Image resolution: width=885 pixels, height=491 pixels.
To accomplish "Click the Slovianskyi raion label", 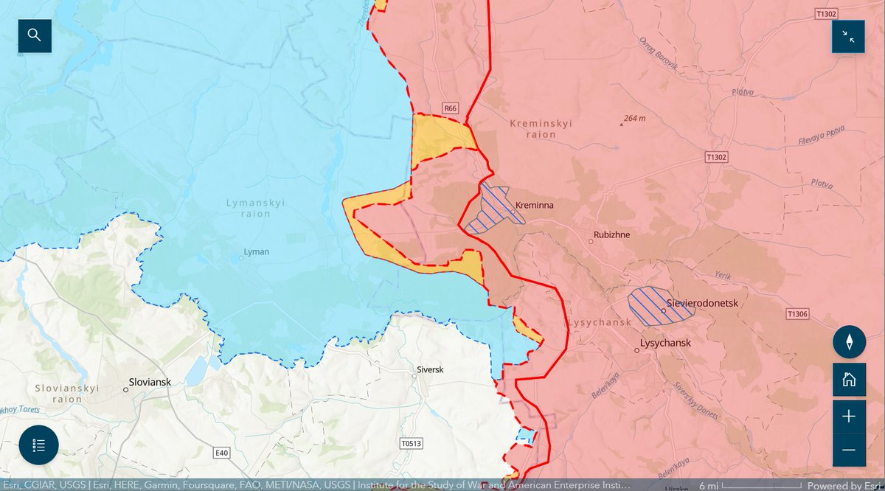I will click(67, 393).
